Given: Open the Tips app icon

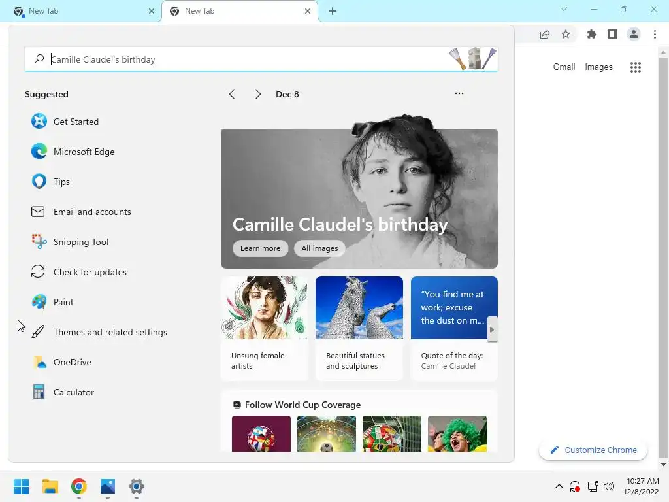Looking at the screenshot, I should (x=39, y=182).
